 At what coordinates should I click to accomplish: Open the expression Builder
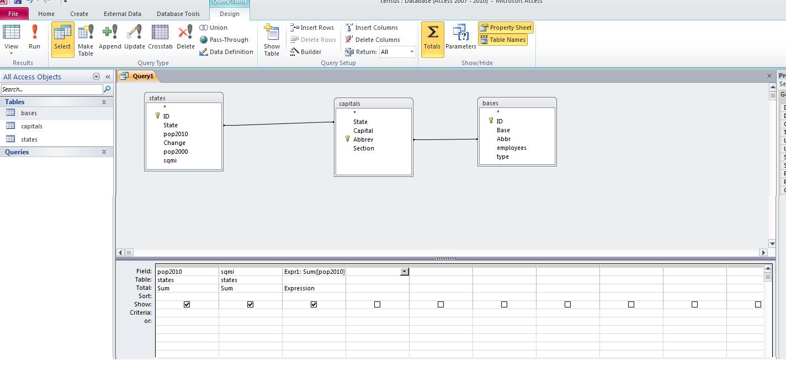point(306,52)
